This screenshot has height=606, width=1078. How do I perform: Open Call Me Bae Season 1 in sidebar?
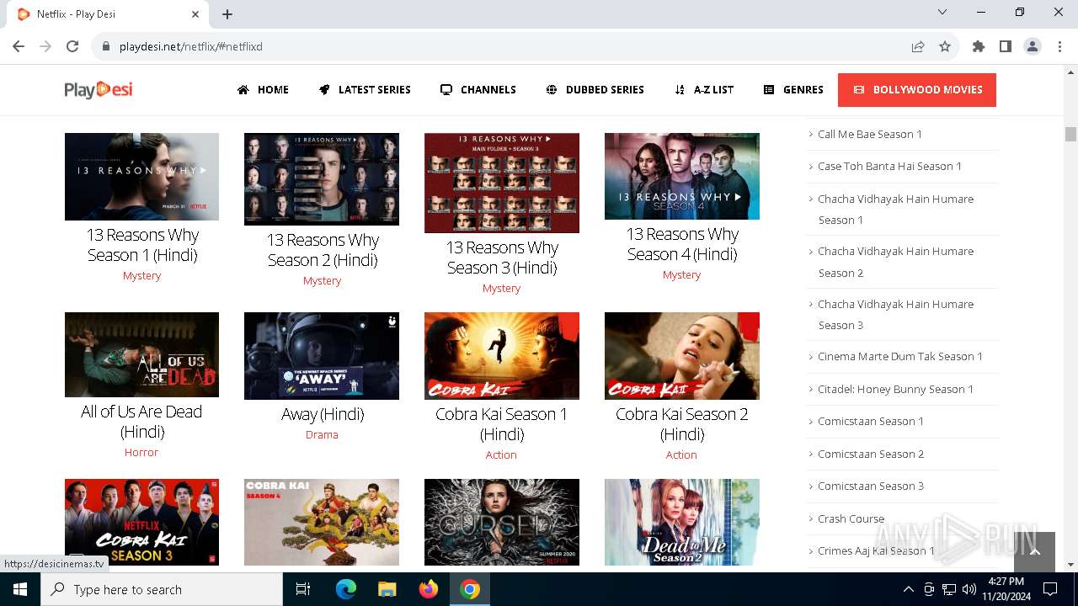pyautogui.click(x=870, y=134)
